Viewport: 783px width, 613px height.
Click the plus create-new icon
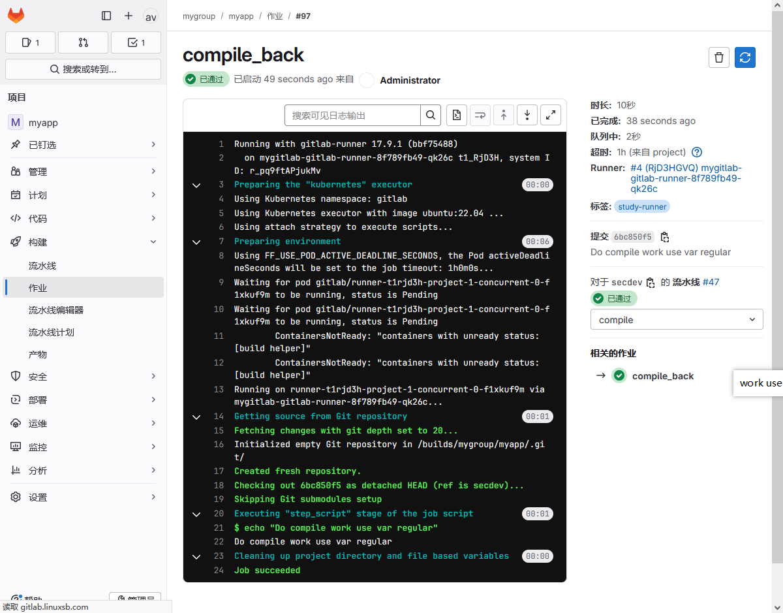pos(129,16)
